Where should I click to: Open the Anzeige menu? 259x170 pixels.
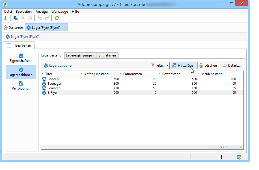pyautogui.click(x=42, y=12)
